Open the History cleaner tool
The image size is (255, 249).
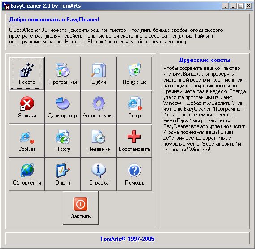point(63,141)
